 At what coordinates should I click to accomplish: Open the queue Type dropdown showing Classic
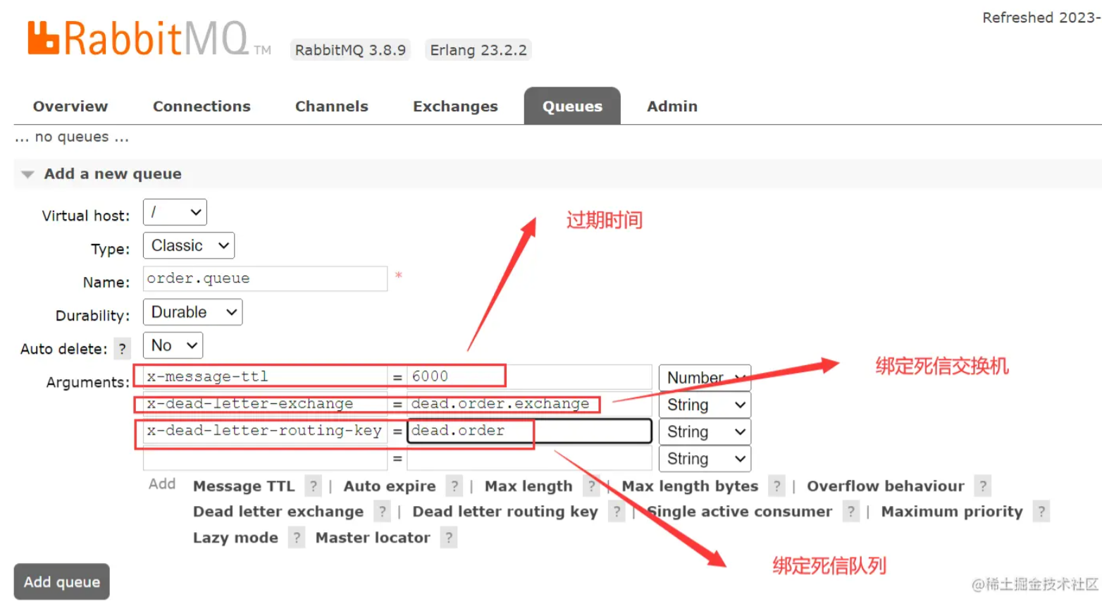point(189,246)
